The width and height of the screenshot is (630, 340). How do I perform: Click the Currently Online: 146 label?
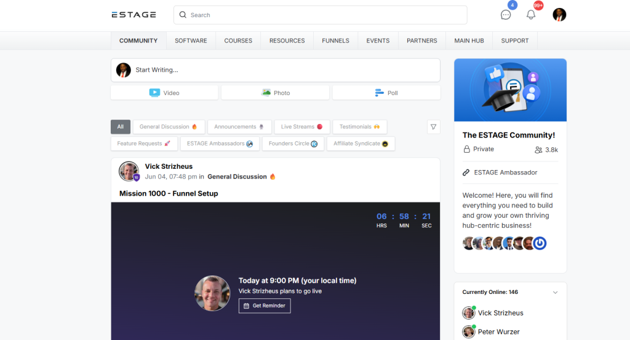[x=490, y=292]
